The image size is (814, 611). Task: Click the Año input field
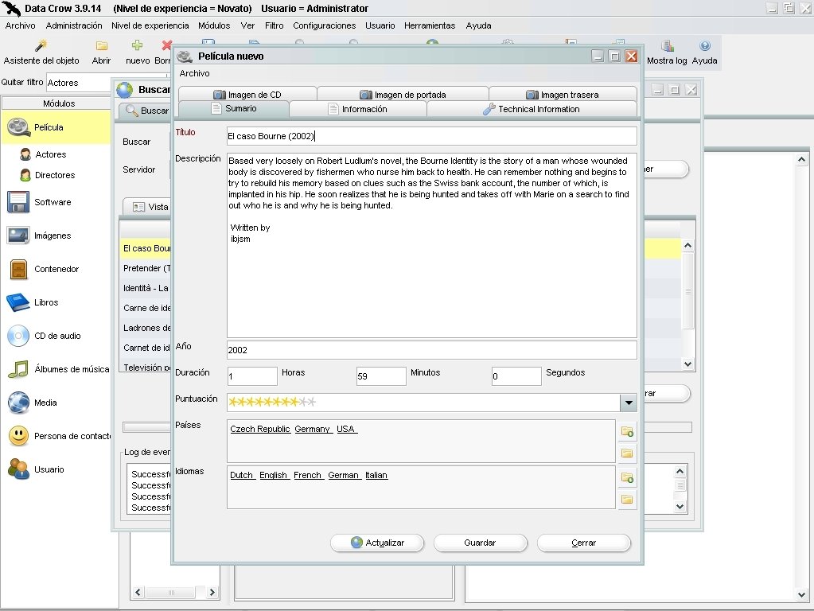coord(432,350)
